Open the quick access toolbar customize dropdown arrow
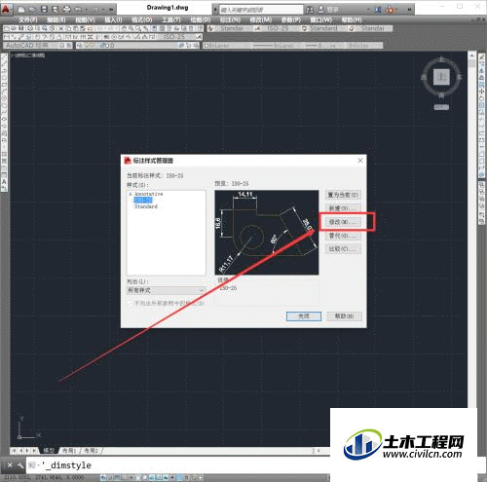 (x=111, y=10)
